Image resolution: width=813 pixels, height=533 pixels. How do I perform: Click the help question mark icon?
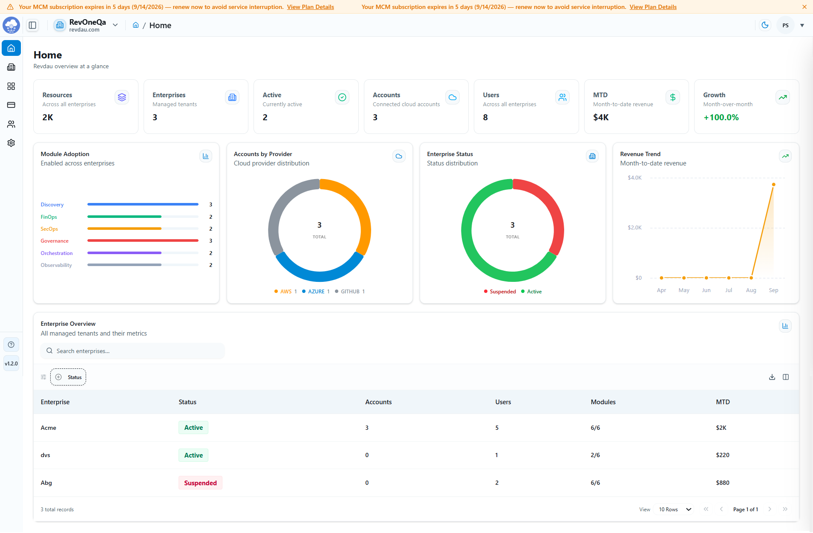[12, 345]
